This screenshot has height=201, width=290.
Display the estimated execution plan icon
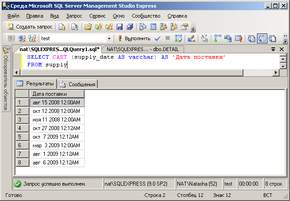coord(178,38)
